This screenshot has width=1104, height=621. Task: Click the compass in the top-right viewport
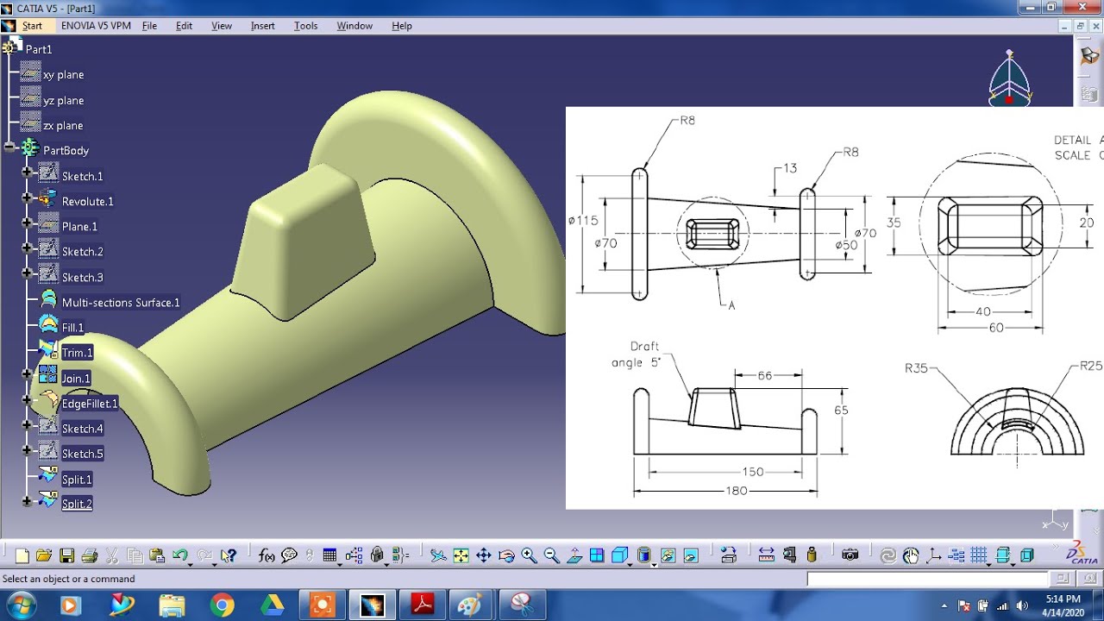(x=1009, y=79)
